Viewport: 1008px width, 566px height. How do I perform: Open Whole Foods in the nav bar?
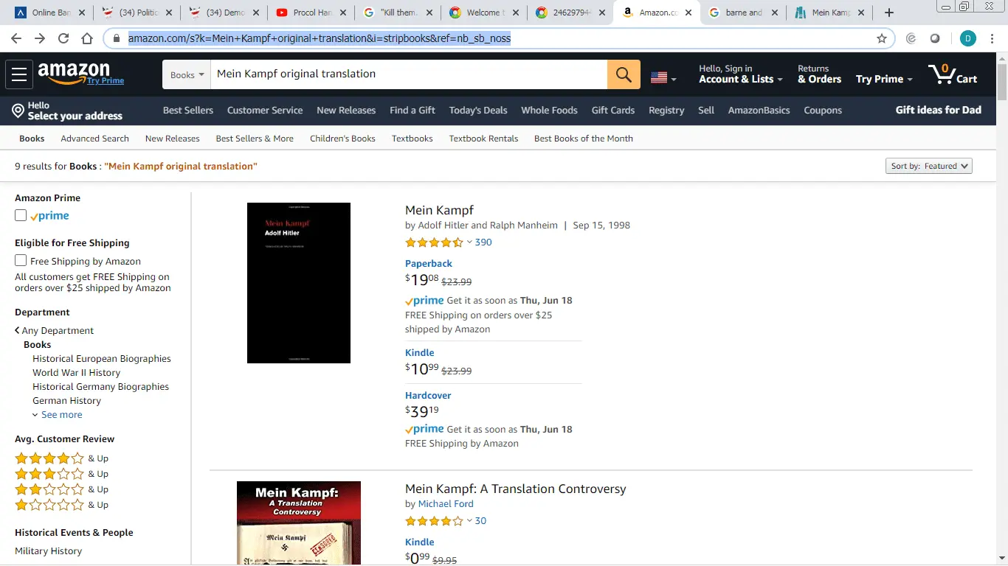coord(549,111)
